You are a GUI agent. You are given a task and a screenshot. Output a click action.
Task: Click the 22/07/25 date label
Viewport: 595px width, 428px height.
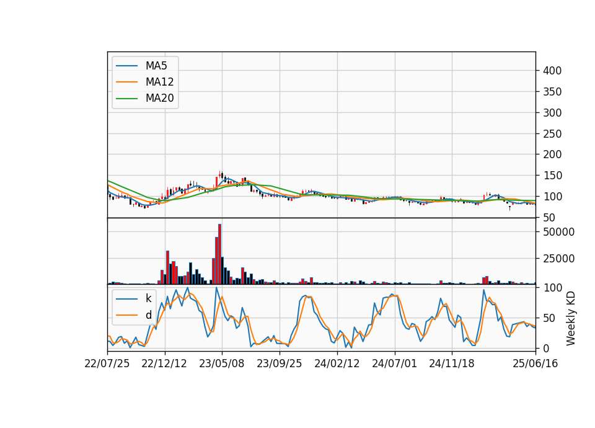click(x=107, y=363)
